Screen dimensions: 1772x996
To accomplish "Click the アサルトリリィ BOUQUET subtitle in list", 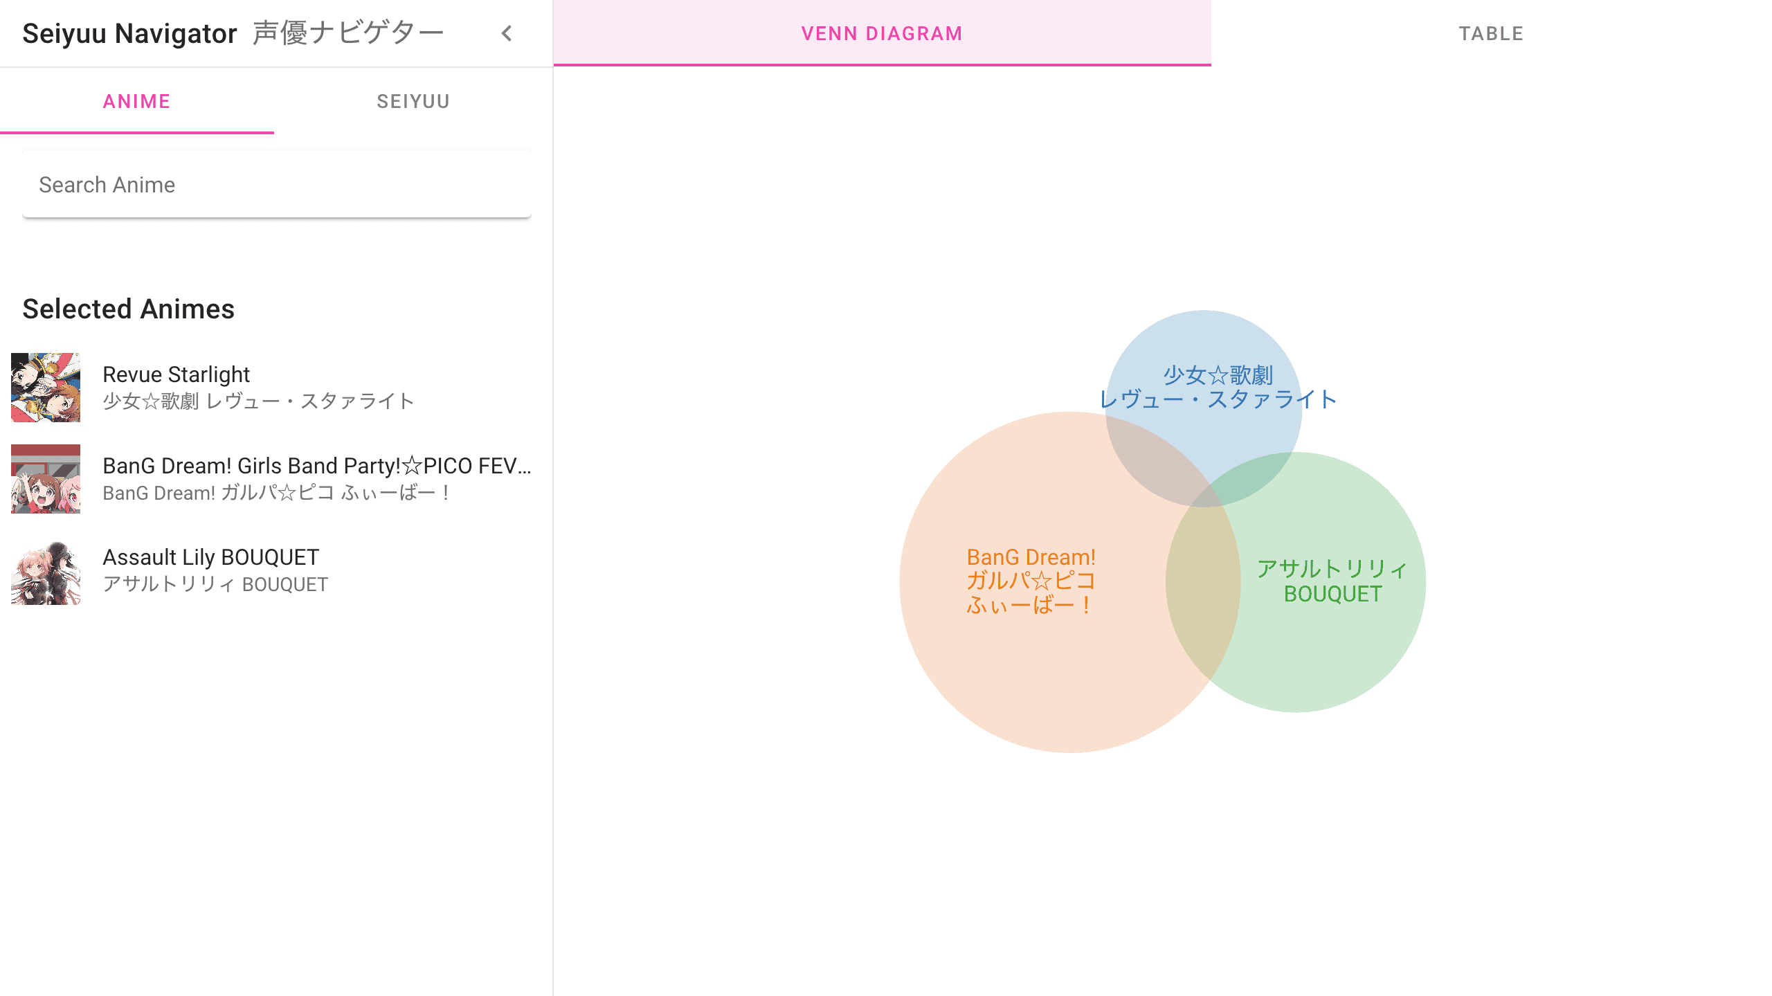I will pos(215,584).
